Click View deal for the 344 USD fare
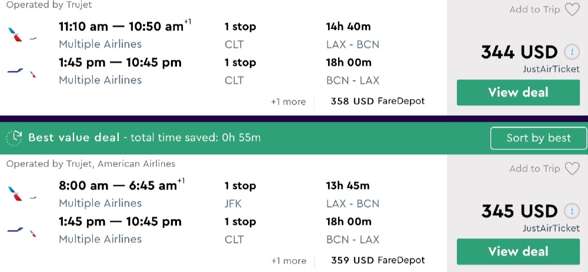588x272 pixels. pyautogui.click(x=518, y=92)
